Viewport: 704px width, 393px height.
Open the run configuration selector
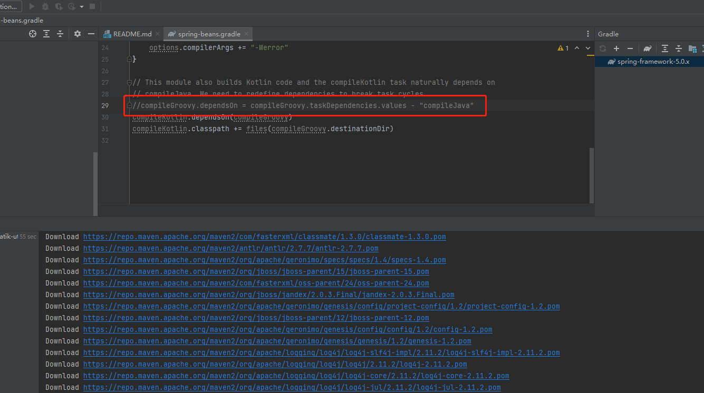coord(11,6)
